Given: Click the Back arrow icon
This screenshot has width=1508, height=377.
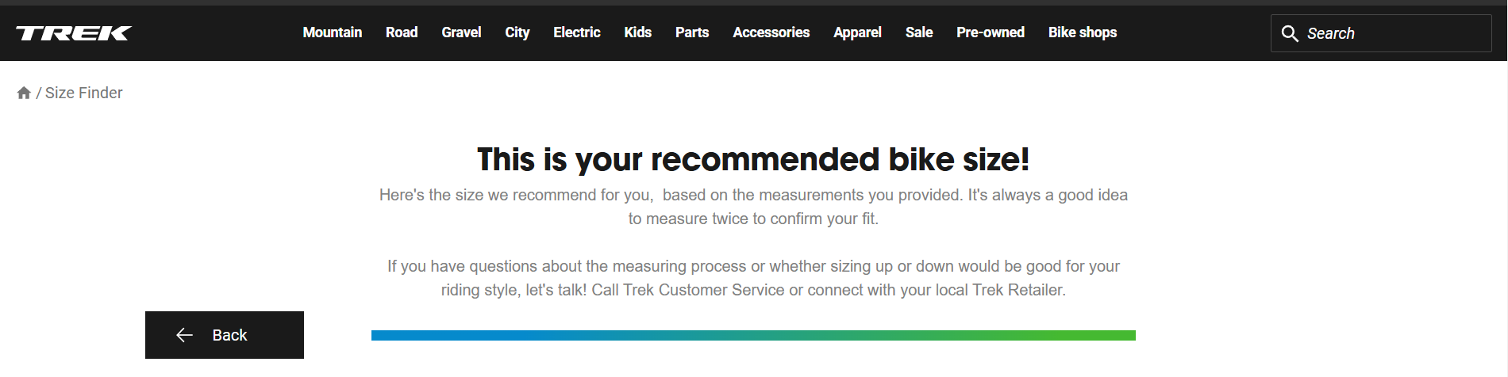Looking at the screenshot, I should (184, 335).
